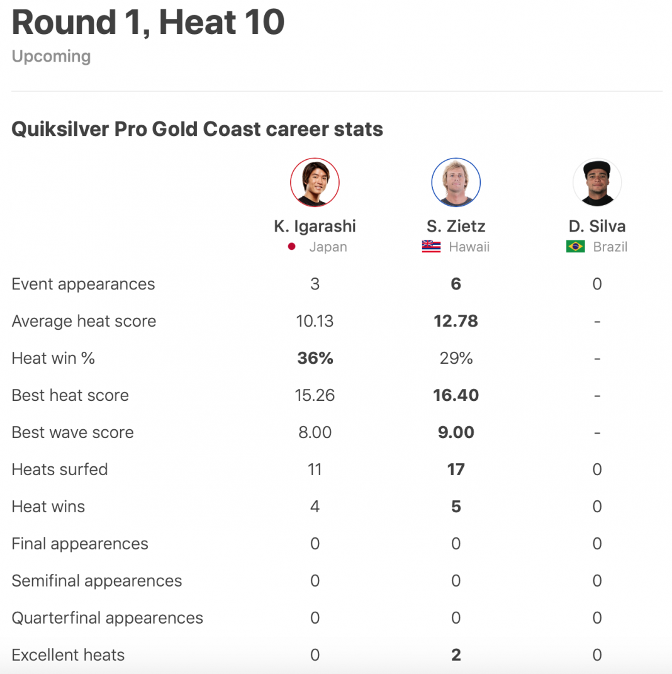The image size is (672, 674).
Task: Click the Heat win % row label
Action: click(x=53, y=358)
